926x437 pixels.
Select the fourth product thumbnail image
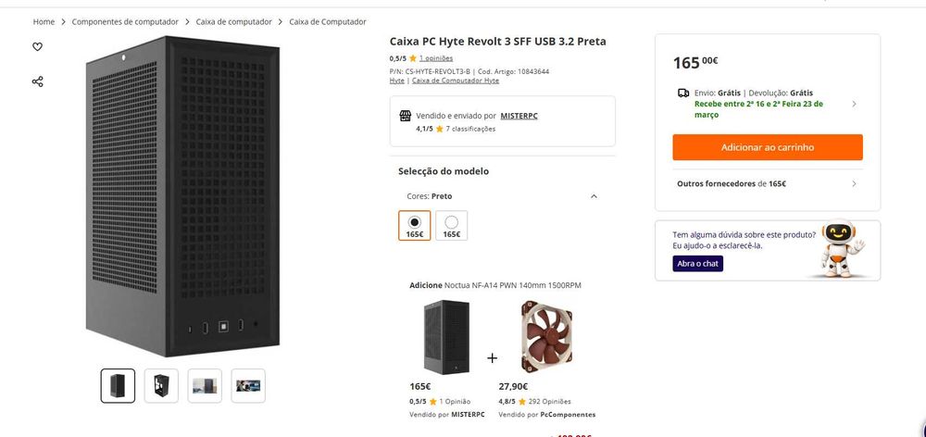coord(248,385)
